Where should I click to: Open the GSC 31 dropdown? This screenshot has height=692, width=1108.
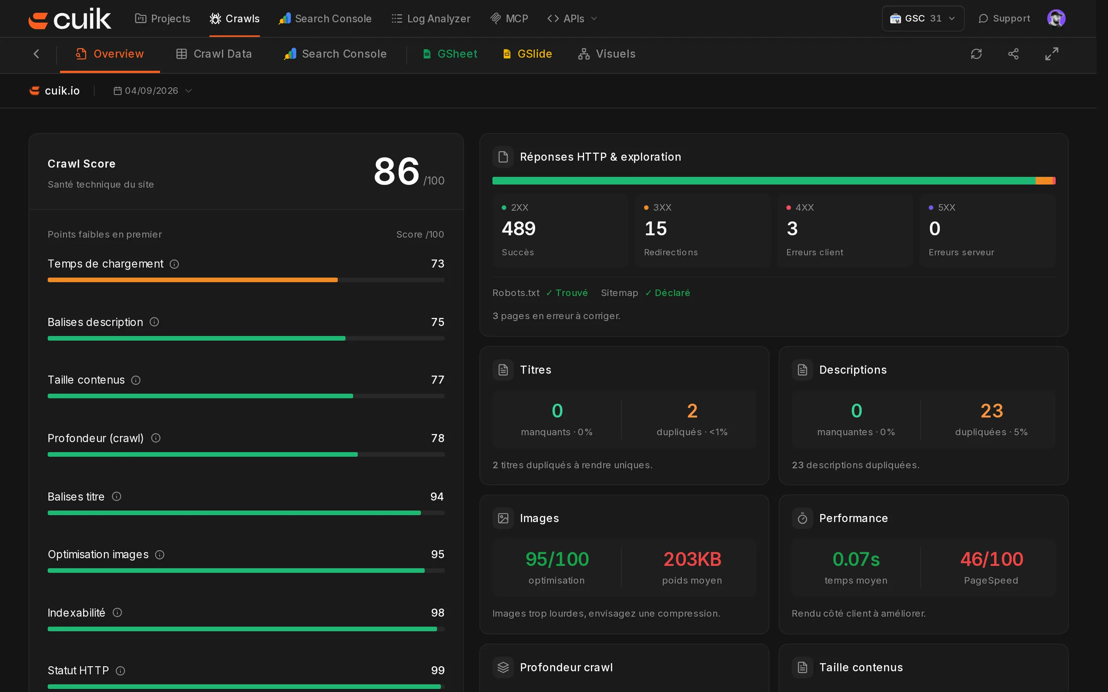point(923,18)
